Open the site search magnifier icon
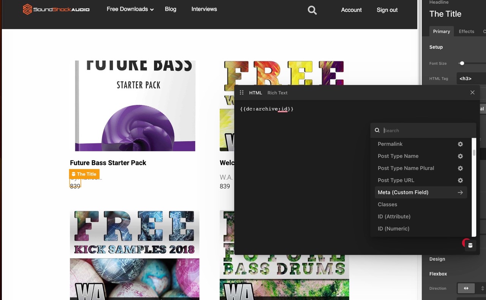This screenshot has height=300, width=486. (x=312, y=10)
